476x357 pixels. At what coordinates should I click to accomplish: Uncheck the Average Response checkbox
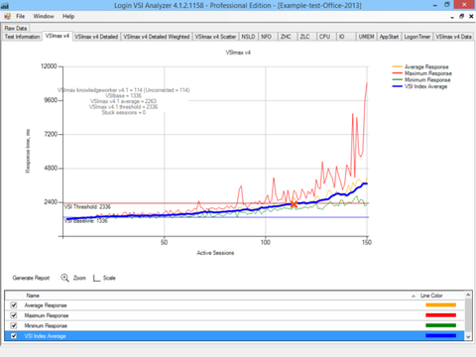pos(14,305)
